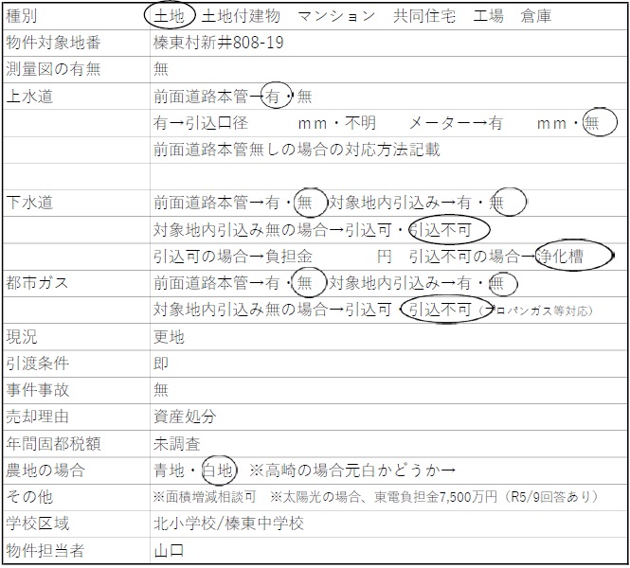Click the 学校区域 label
This screenshot has height=568, width=630.
point(37,524)
